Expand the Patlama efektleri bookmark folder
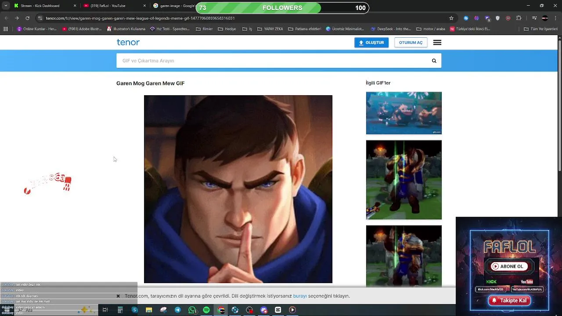Image resolution: width=562 pixels, height=316 pixels. [x=305, y=29]
